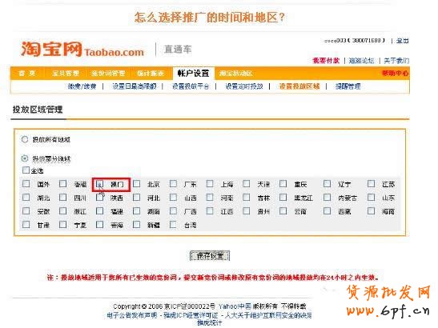
Task: Check the 国外 region checkbox
Action: 26,184
